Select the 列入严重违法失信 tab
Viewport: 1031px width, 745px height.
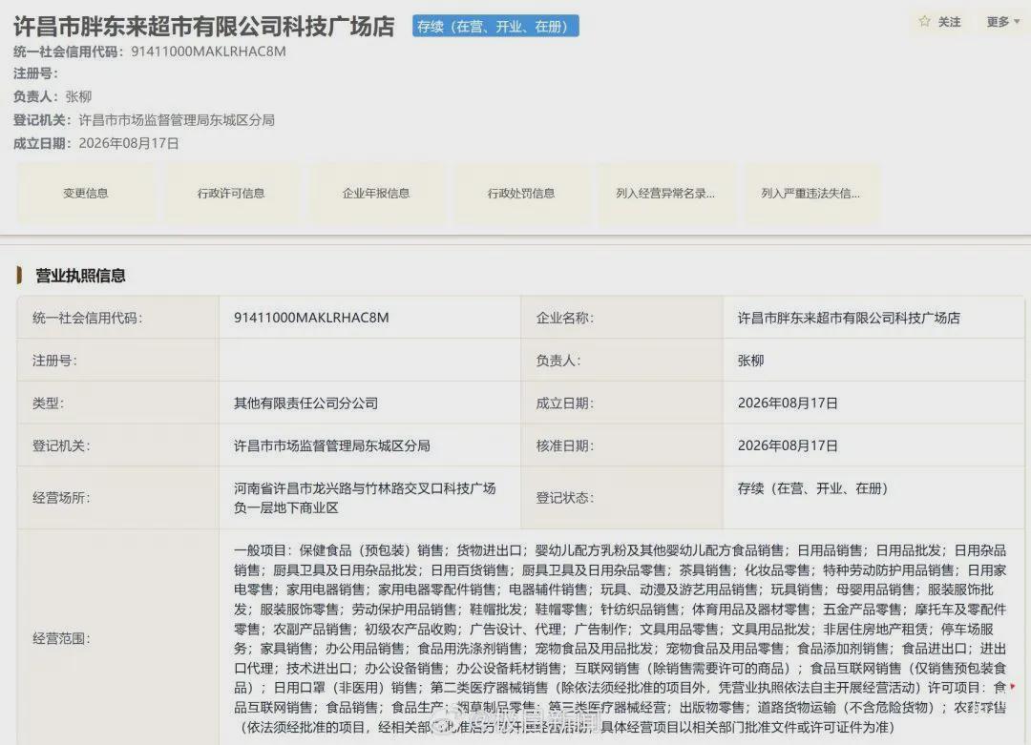[x=810, y=193]
